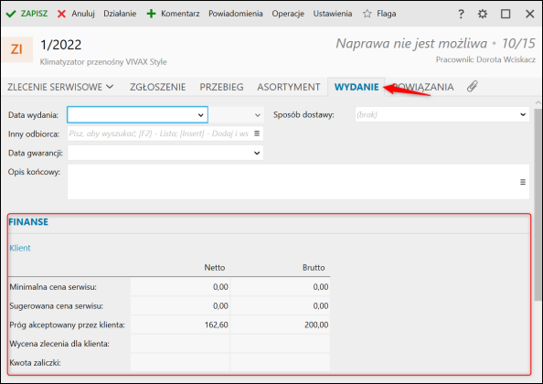Click the red Anuluj cross icon
Image resolution: width=543 pixels, height=384 pixels.
tap(61, 14)
